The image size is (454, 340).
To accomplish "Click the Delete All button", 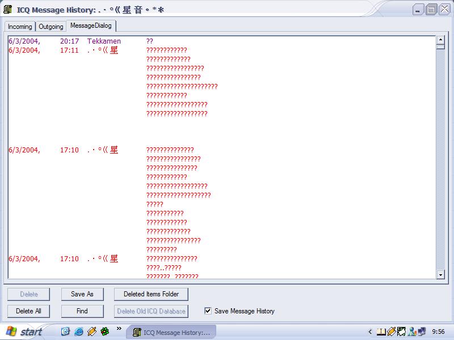I will click(x=29, y=311).
